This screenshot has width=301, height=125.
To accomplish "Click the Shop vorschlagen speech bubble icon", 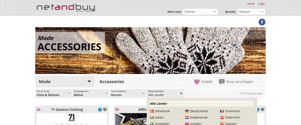I will (222, 82).
